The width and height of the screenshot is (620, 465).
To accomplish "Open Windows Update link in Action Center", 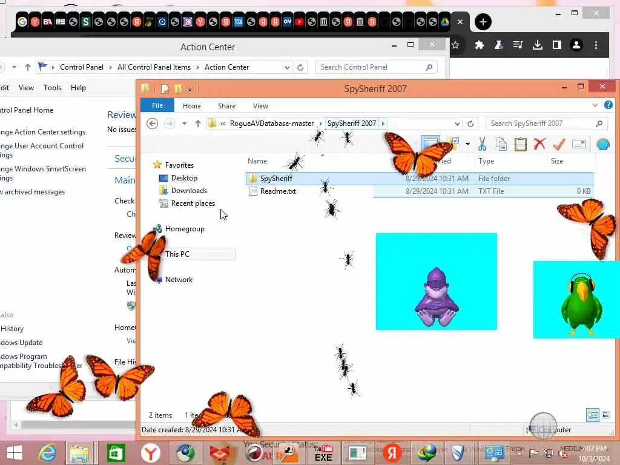I will coord(21,343).
